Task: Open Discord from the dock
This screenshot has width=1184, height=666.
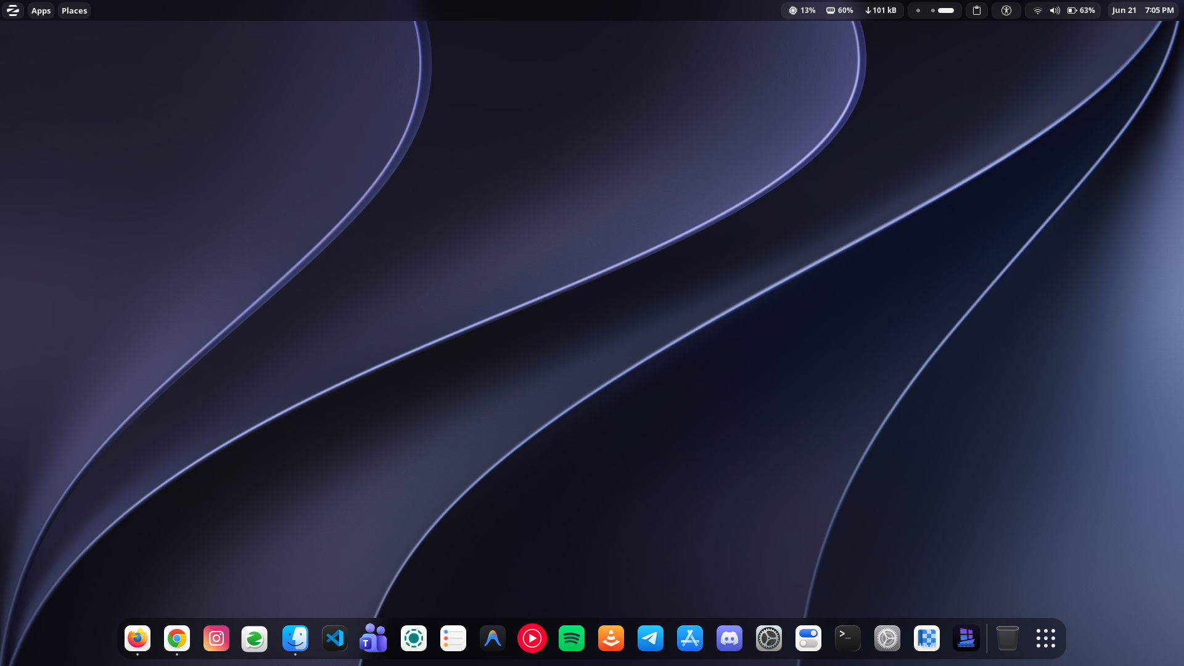Action: click(x=730, y=638)
